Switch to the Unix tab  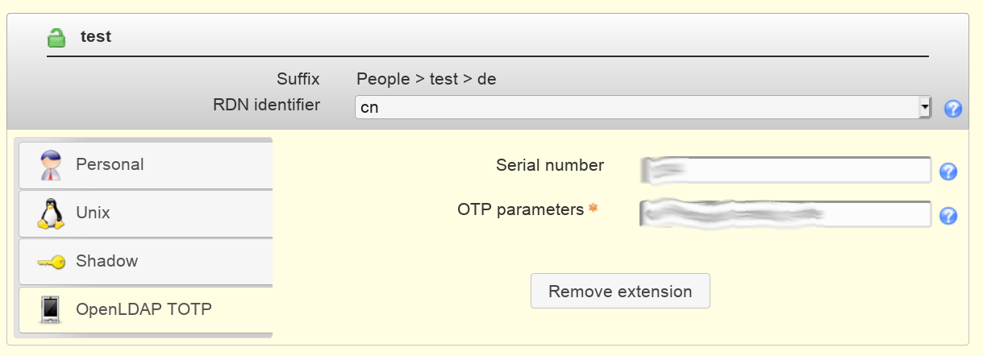[x=145, y=213]
